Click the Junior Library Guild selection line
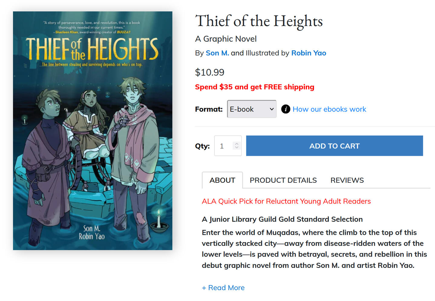Viewport: 435px width, 301px height. tap(282, 219)
